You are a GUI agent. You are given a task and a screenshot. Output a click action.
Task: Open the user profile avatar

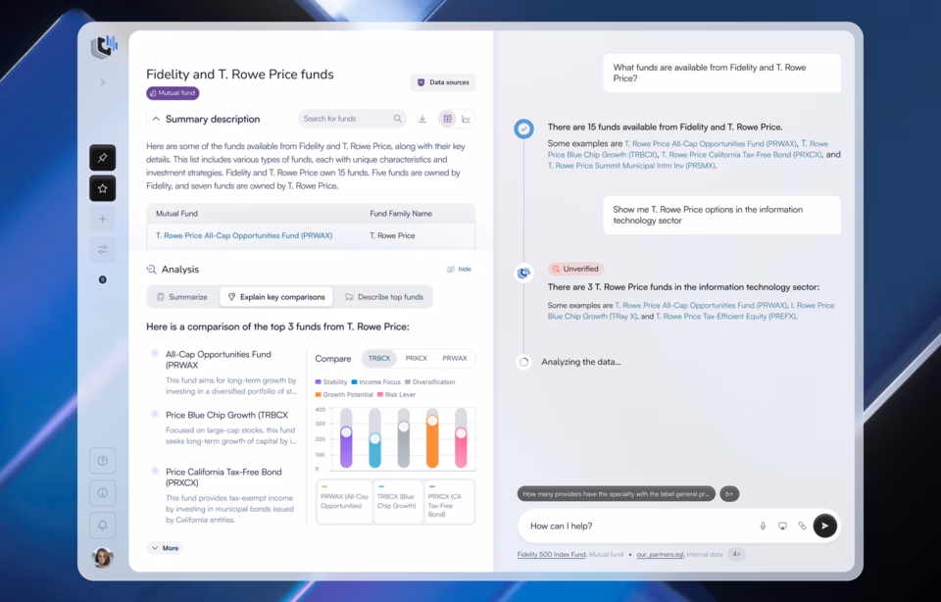[103, 558]
